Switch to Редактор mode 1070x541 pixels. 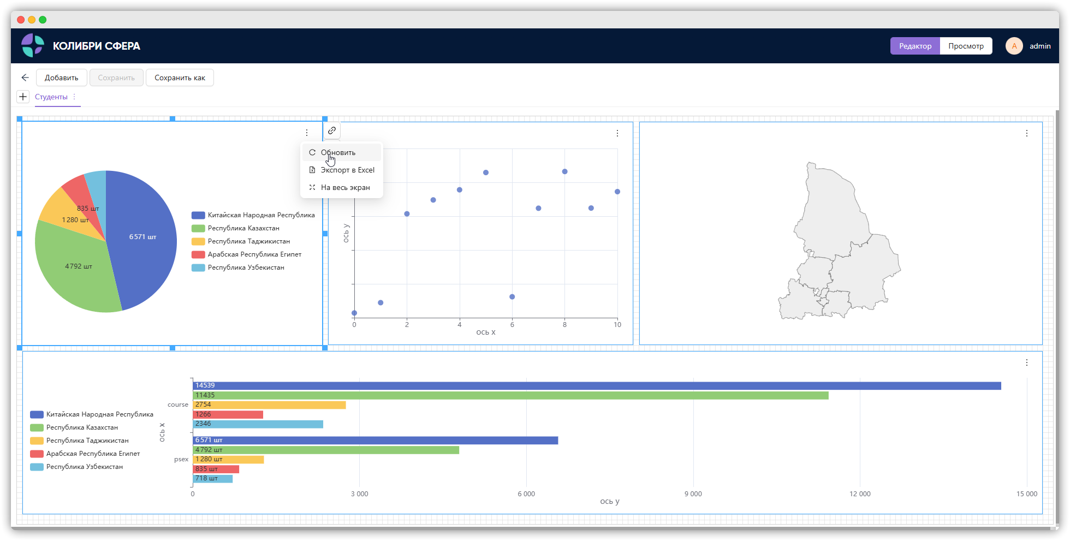click(x=916, y=46)
